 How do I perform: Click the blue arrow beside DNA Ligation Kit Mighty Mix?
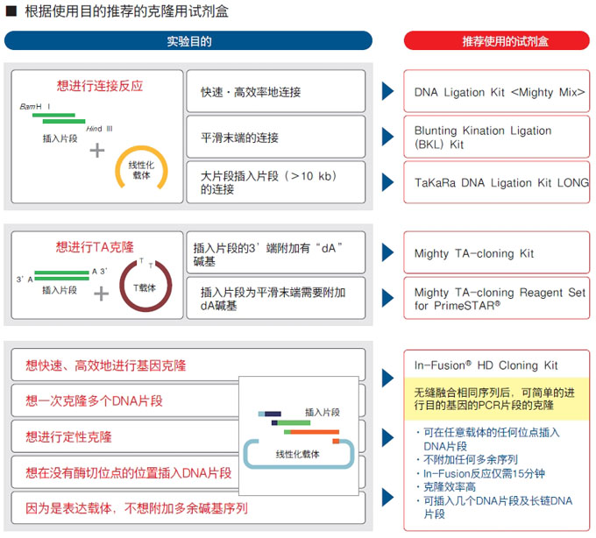[387, 91]
